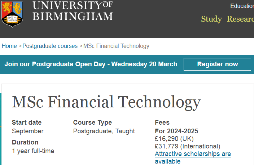
Task: Click the MSc Financial Technology breadcrumb text
Action: [116, 46]
